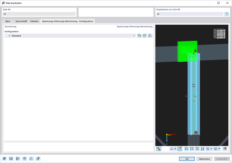
Task: Set view in Z direction
Action: [197, 149]
